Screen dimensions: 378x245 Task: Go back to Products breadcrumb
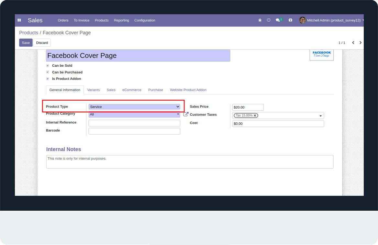tap(29, 33)
